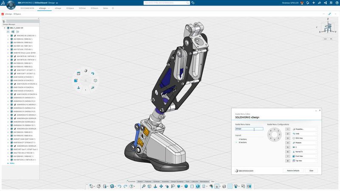This screenshot has height=191, width=340.
Task: Add a new dashboard tab with plus
Action: pyautogui.click(x=113, y=8)
